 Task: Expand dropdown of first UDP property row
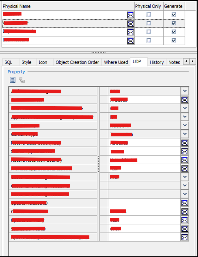(185, 91)
